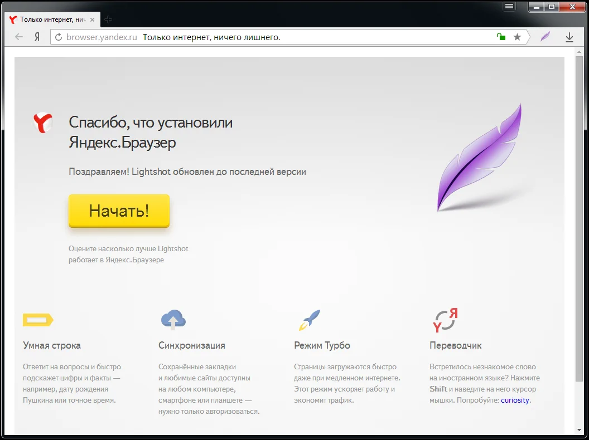The image size is (589, 440).
Task: Select the Только интернет browser tab
Action: click(52, 19)
